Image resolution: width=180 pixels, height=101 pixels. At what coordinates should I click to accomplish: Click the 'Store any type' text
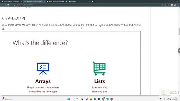pyautogui.click(x=100, y=91)
